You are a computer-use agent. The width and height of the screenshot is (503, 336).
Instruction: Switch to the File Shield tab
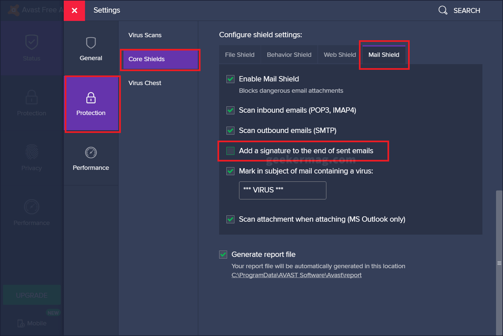(x=240, y=55)
